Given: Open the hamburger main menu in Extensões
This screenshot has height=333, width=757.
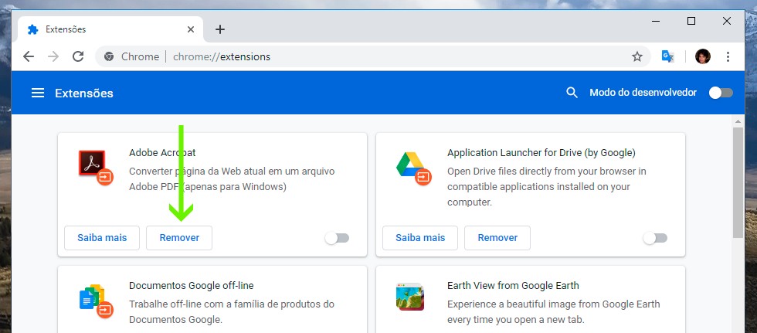Looking at the screenshot, I should (x=37, y=93).
